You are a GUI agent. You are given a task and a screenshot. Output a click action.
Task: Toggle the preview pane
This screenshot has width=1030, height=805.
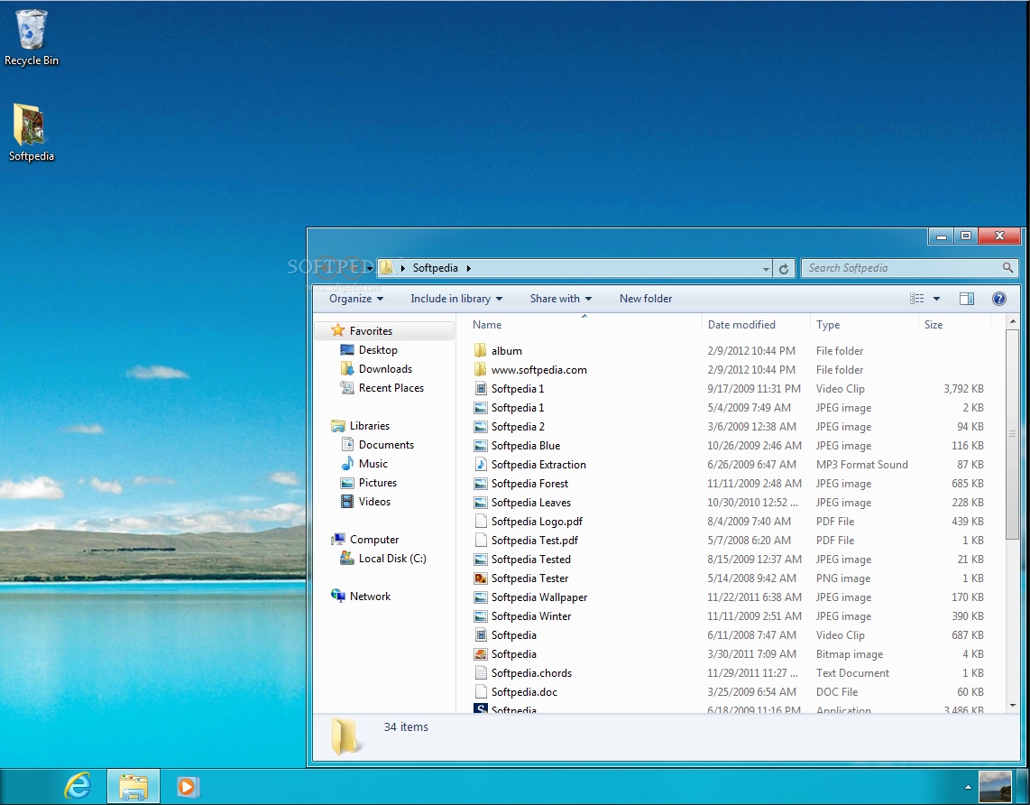(967, 299)
